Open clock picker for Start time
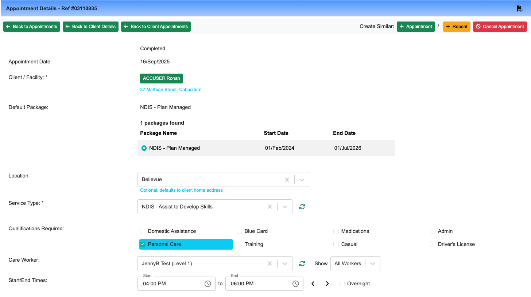The width and height of the screenshot is (531, 297). (208, 284)
